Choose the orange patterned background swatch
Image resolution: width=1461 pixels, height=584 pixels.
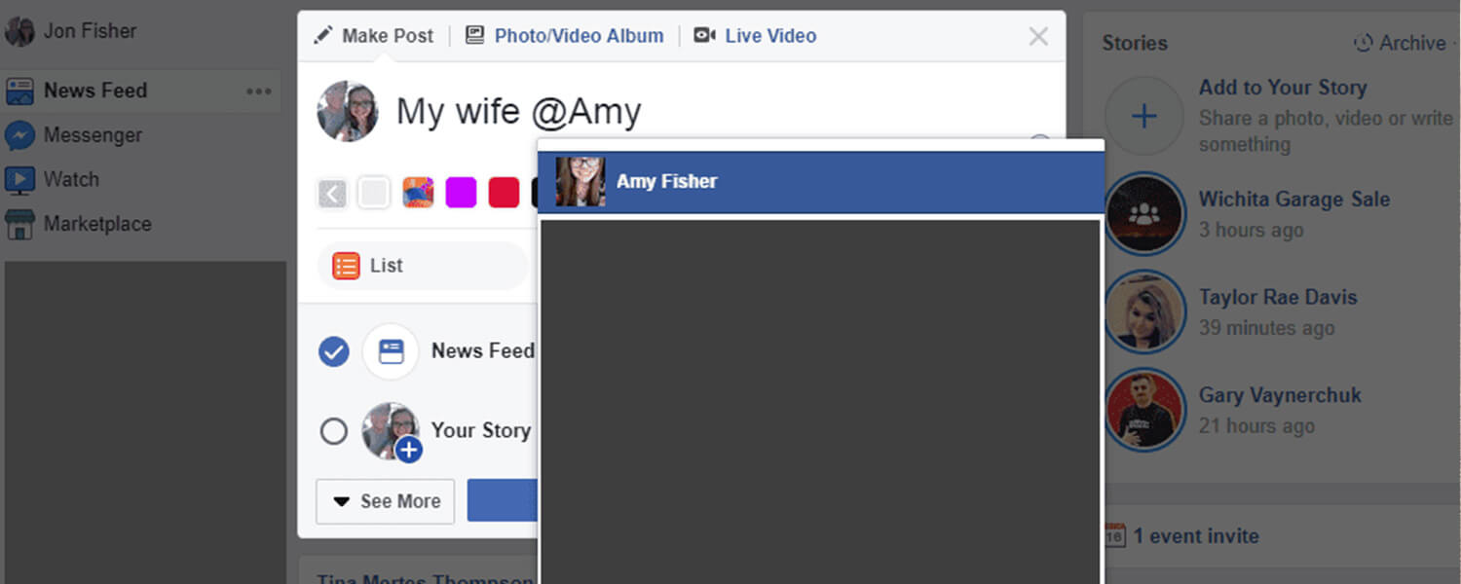[418, 193]
